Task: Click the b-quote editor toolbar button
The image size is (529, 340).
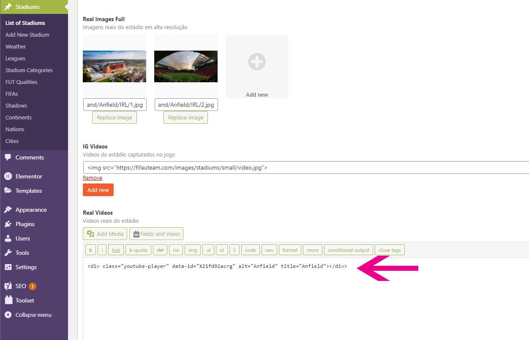Action: coord(138,250)
